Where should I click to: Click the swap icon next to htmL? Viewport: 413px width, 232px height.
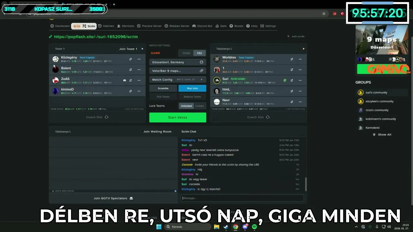tap(292, 91)
